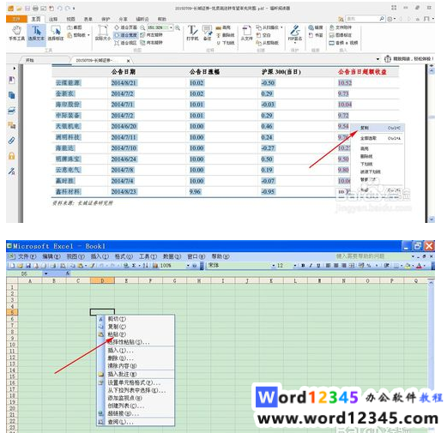Open the attachments paperclip panel in sidebar

[x=11, y=141]
